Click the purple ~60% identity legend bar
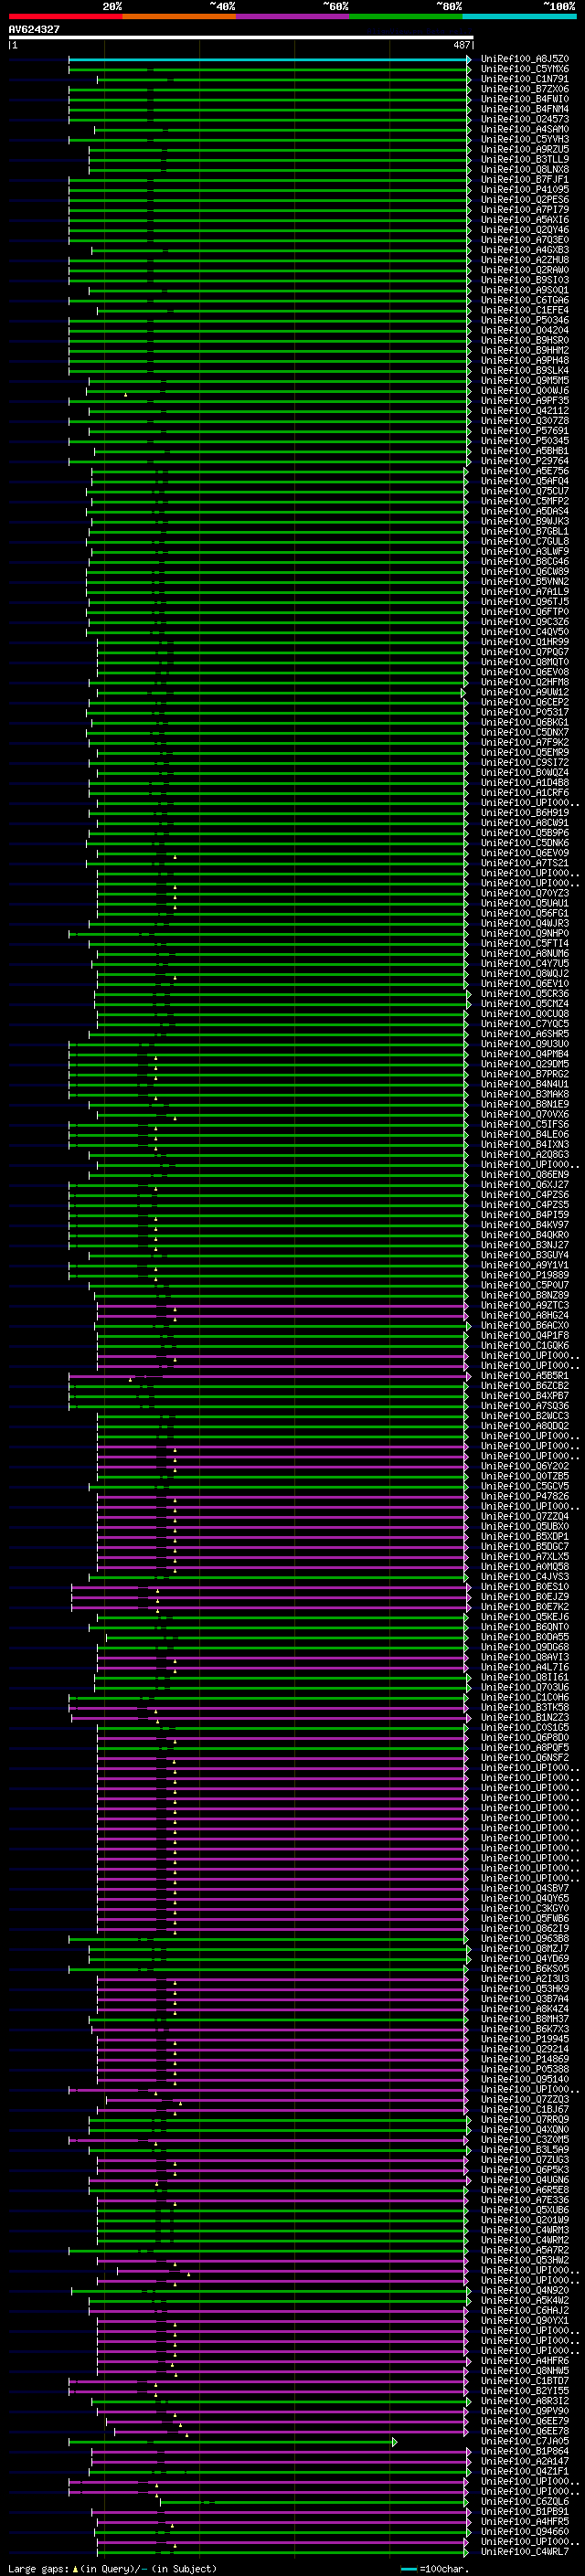The height and width of the screenshot is (2576, 585). point(292,16)
